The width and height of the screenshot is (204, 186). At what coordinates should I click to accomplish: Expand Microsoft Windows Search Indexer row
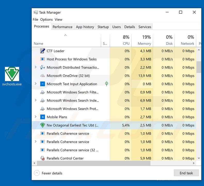coord(36,100)
